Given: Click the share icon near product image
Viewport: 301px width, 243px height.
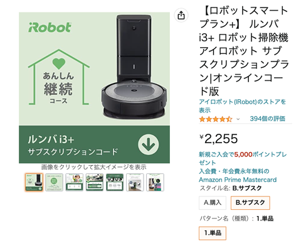Looking at the screenshot, I should [x=181, y=15].
